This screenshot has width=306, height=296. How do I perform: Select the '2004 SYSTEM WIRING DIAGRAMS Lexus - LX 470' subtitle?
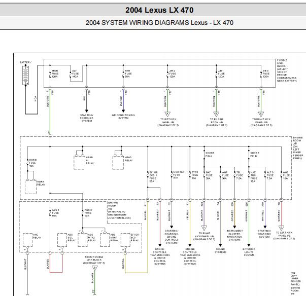pos(159,23)
